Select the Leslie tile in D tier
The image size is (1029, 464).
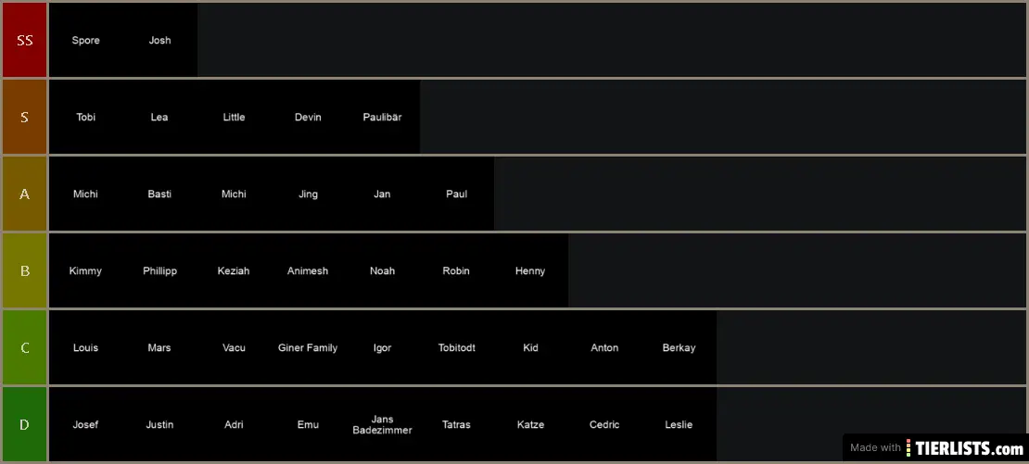tap(680, 424)
